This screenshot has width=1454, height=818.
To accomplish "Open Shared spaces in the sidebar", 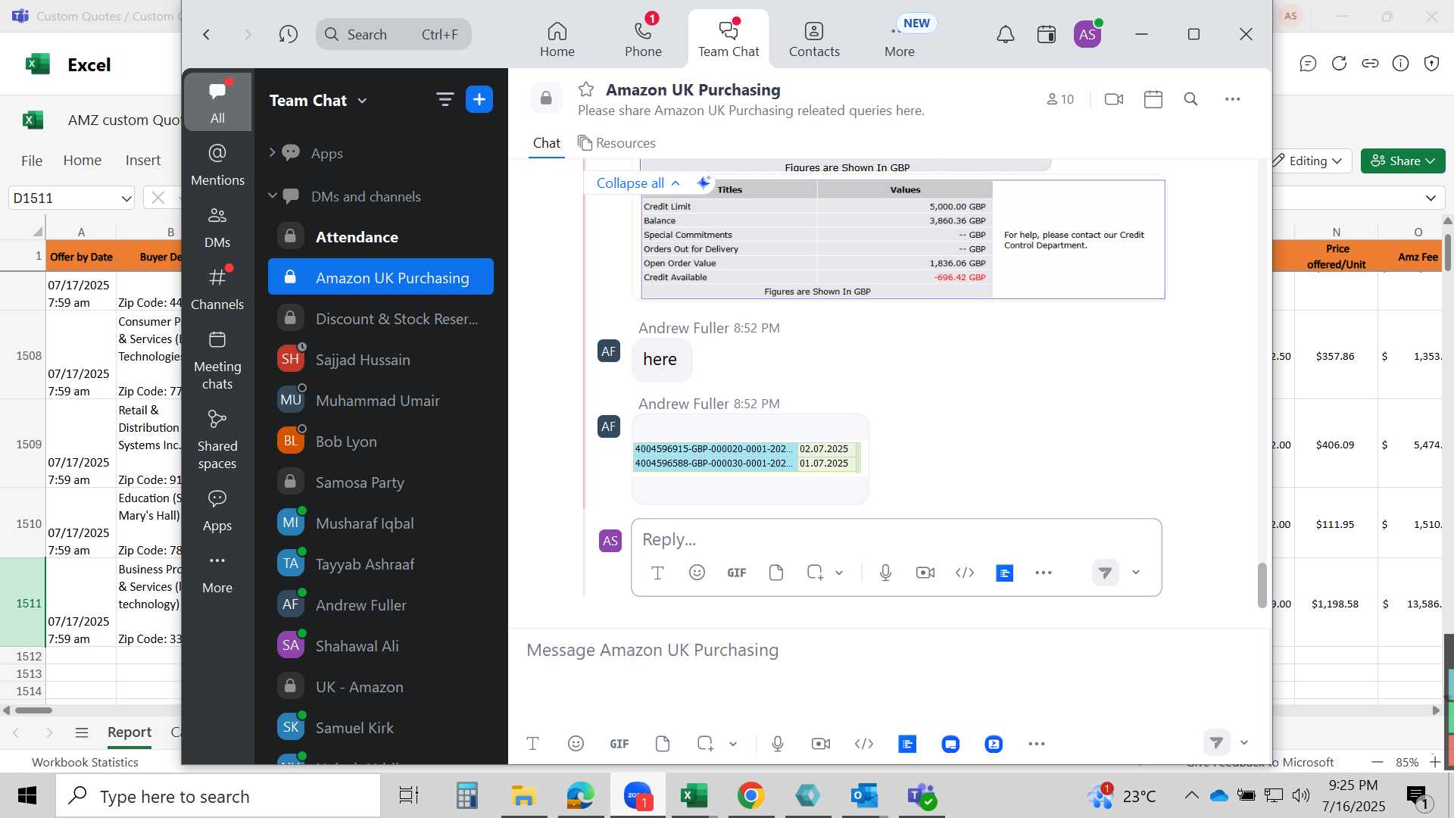I will [217, 439].
